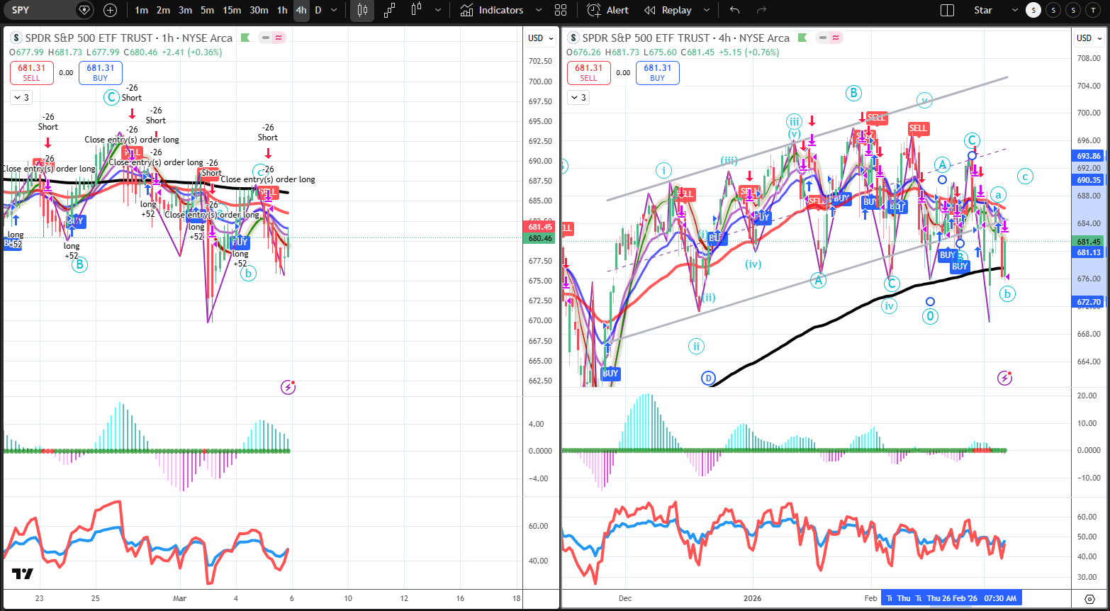
Task: Click the line-with-markers chart style icon
Action: point(389,10)
